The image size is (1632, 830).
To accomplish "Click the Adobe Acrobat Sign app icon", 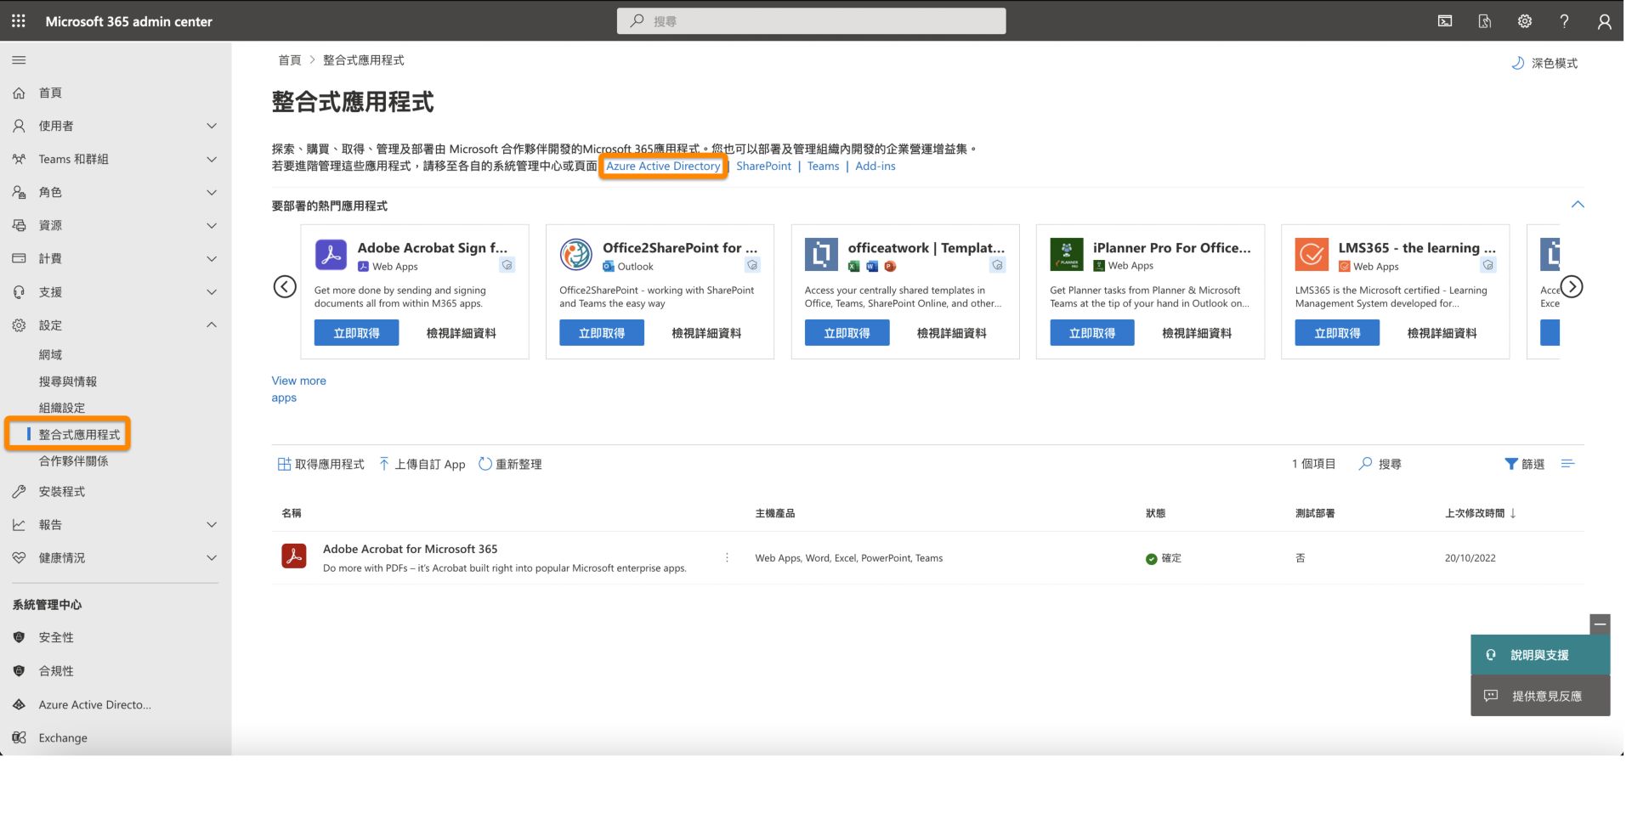I will point(331,254).
